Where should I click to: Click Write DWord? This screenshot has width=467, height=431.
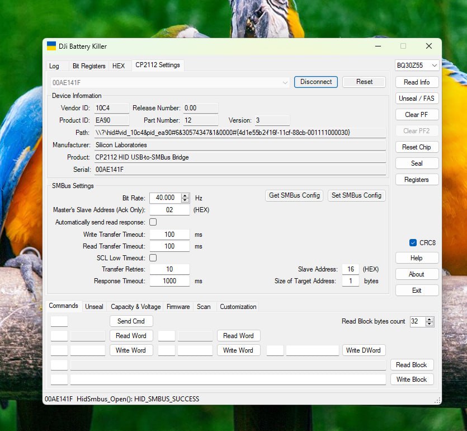[x=364, y=350]
